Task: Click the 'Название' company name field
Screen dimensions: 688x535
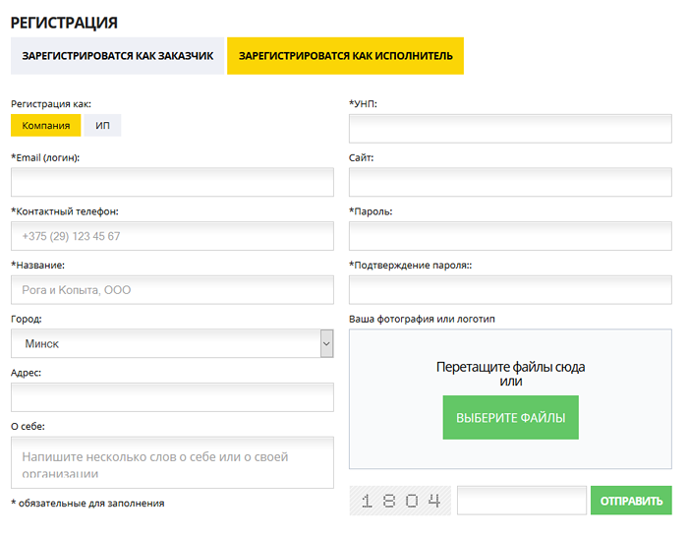Action: click(x=172, y=290)
